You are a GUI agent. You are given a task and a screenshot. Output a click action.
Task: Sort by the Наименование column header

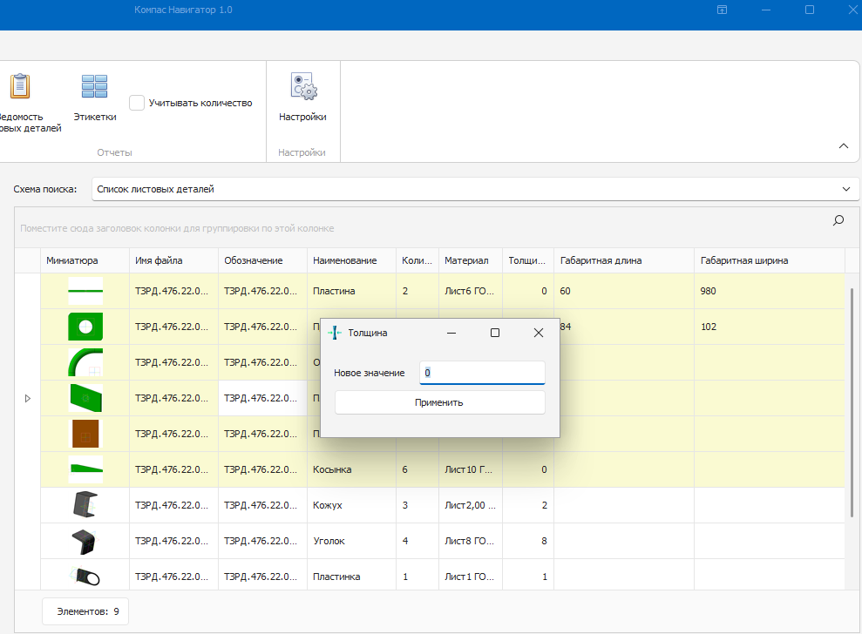[345, 260]
